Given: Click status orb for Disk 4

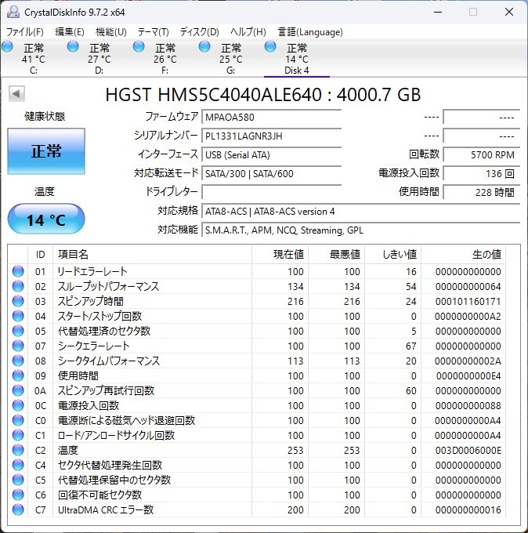Looking at the screenshot, I should point(270,46).
